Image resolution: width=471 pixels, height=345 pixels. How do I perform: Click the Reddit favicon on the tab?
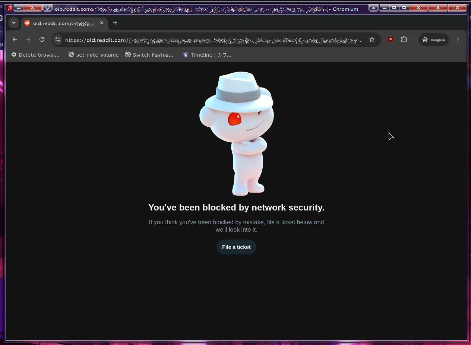[27, 23]
